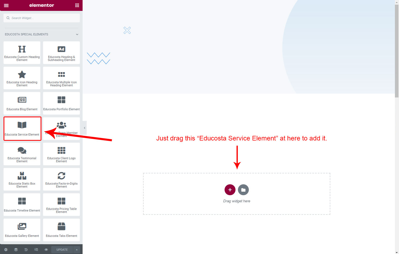Collapse the Educosta Special Elements section
This screenshot has width=399, height=254.
77,34
